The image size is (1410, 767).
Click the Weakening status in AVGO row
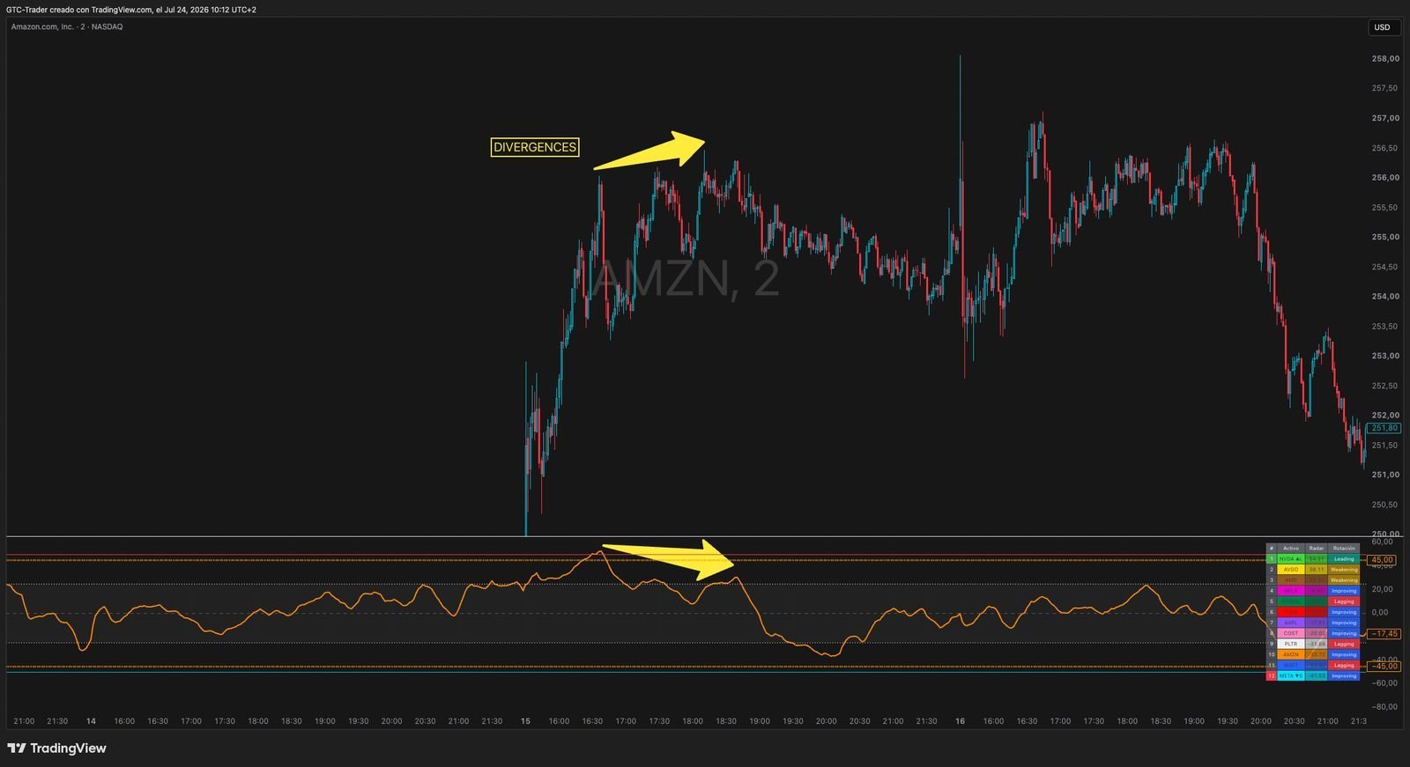(1344, 570)
